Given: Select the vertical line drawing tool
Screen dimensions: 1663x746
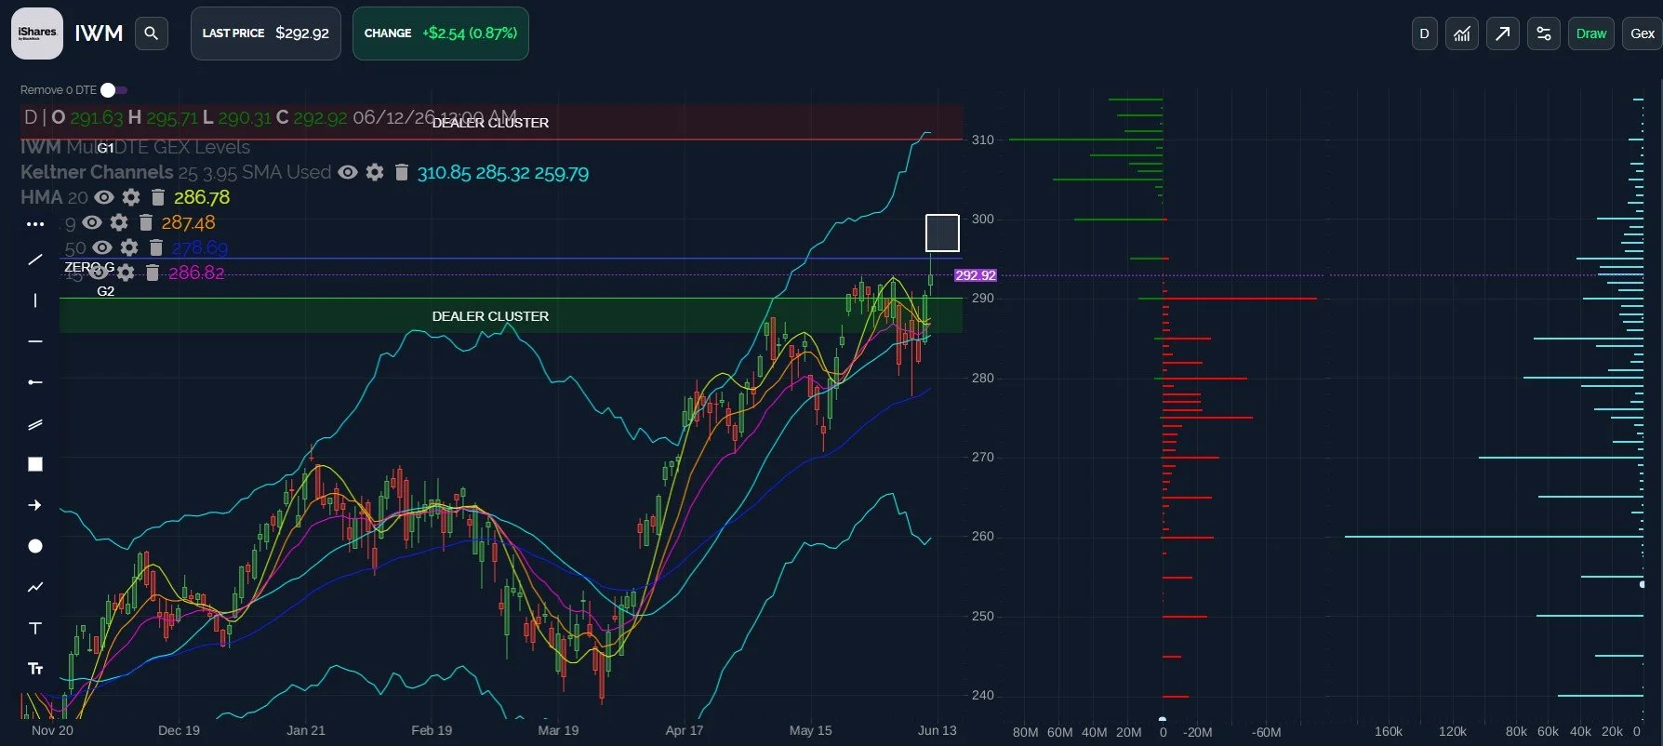Looking at the screenshot, I should tap(35, 300).
